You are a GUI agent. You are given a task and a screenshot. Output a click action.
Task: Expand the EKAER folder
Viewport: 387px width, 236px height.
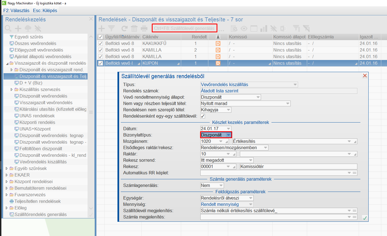tap(7, 175)
